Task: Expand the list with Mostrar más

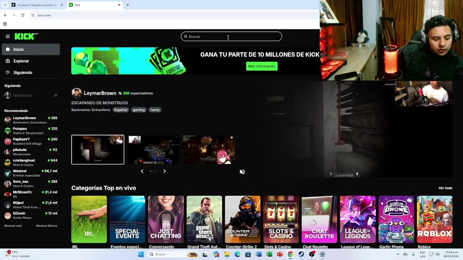Action: 13,226
